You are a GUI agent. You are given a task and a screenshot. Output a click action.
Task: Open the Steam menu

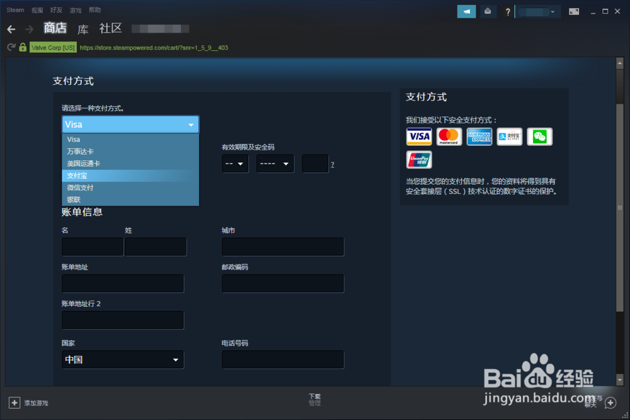(x=15, y=10)
